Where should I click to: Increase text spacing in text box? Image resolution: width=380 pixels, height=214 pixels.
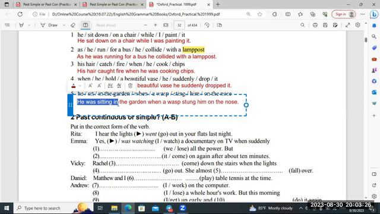coord(110,86)
